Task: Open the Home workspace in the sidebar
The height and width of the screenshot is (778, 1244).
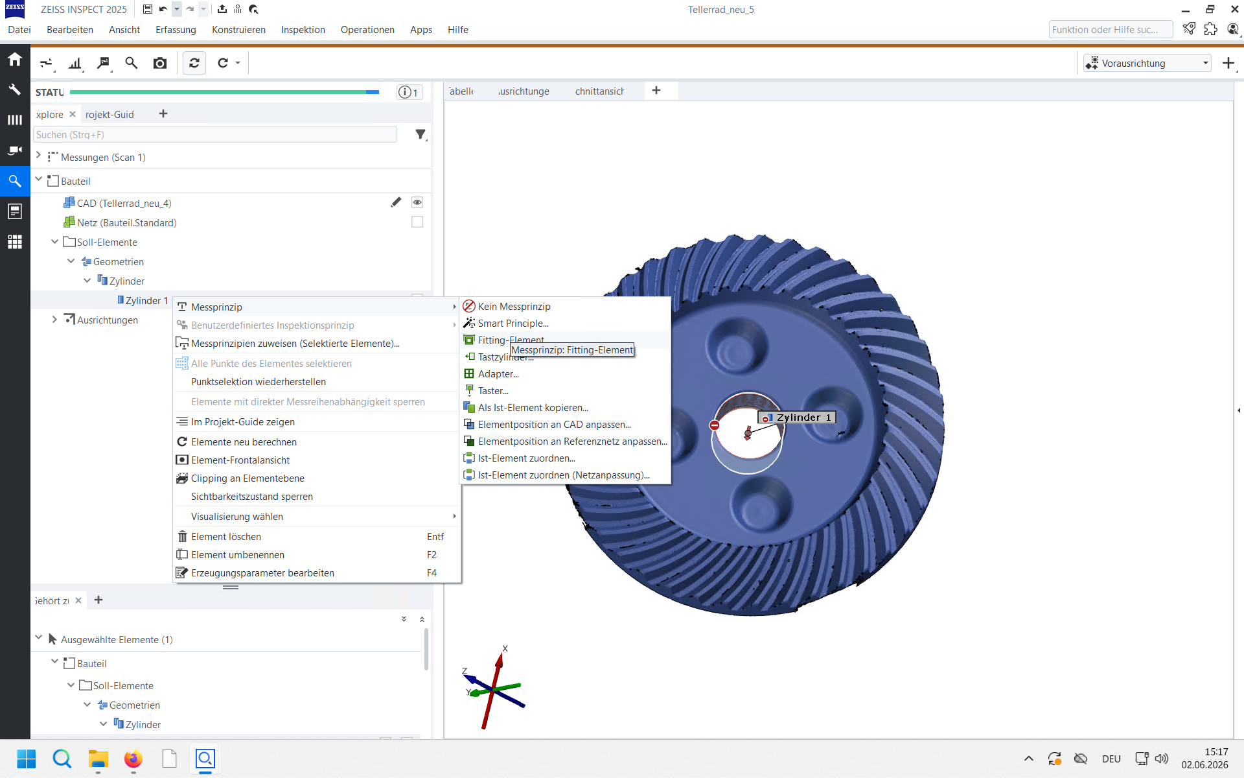Action: [15, 60]
